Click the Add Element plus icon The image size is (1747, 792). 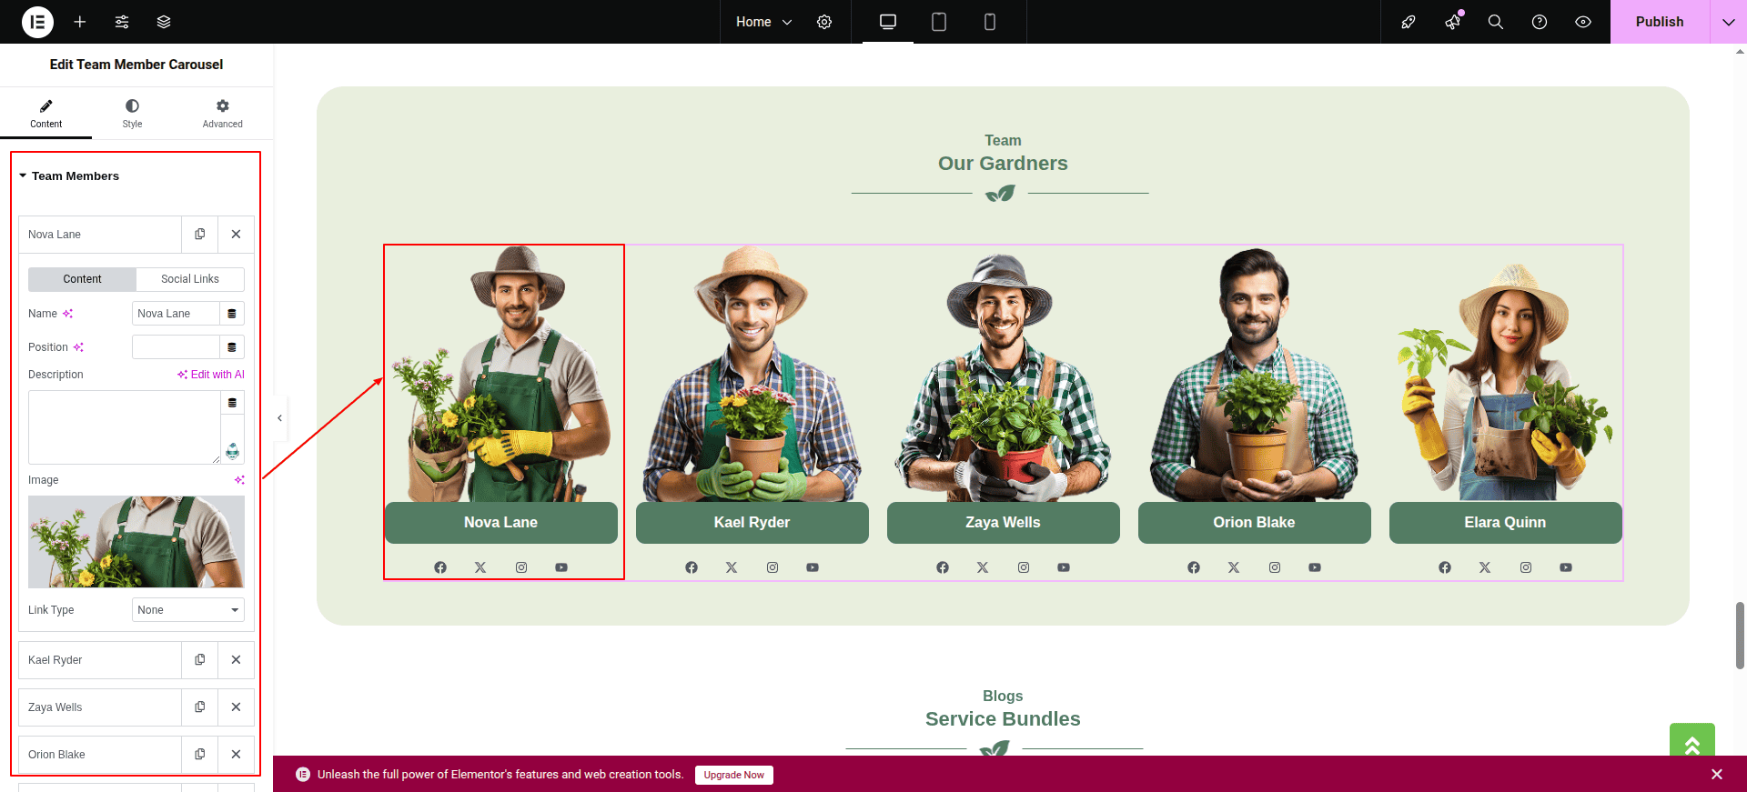pyautogui.click(x=80, y=22)
